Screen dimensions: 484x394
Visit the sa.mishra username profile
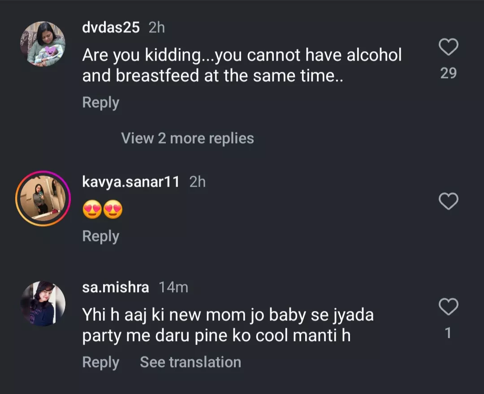[x=116, y=287]
